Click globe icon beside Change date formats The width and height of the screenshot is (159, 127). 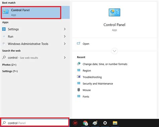click(79, 64)
